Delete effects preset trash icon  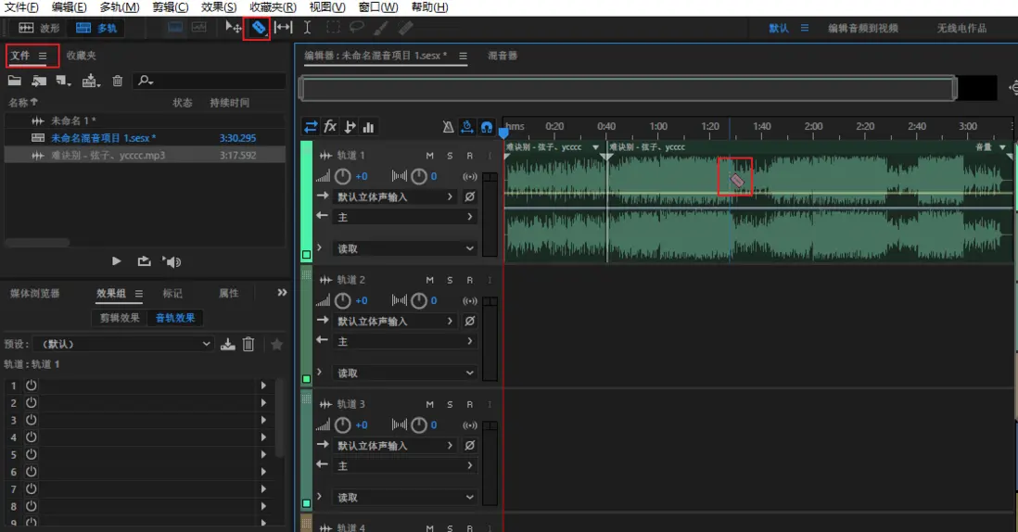click(x=248, y=344)
